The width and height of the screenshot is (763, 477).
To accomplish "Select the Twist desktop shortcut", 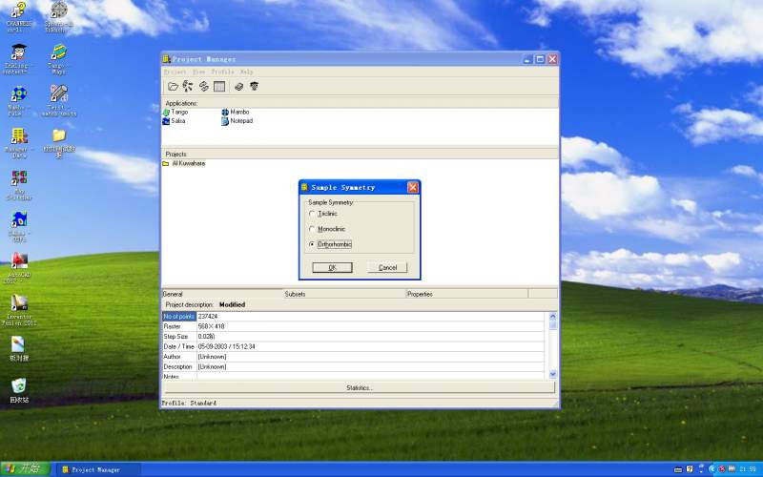I will click(59, 101).
